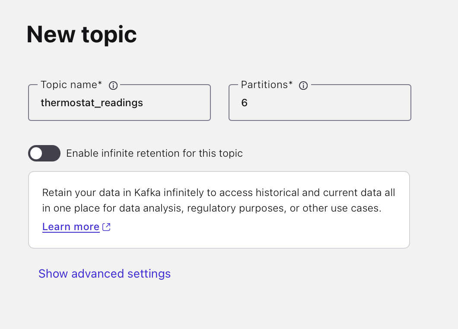Screen dimensions: 458x329
Task: Click the empty area right of Learn more inside the card
Action: [x=259, y=227]
